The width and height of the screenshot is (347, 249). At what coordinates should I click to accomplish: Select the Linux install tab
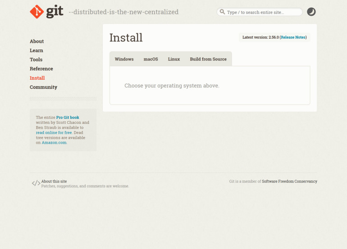click(173, 59)
